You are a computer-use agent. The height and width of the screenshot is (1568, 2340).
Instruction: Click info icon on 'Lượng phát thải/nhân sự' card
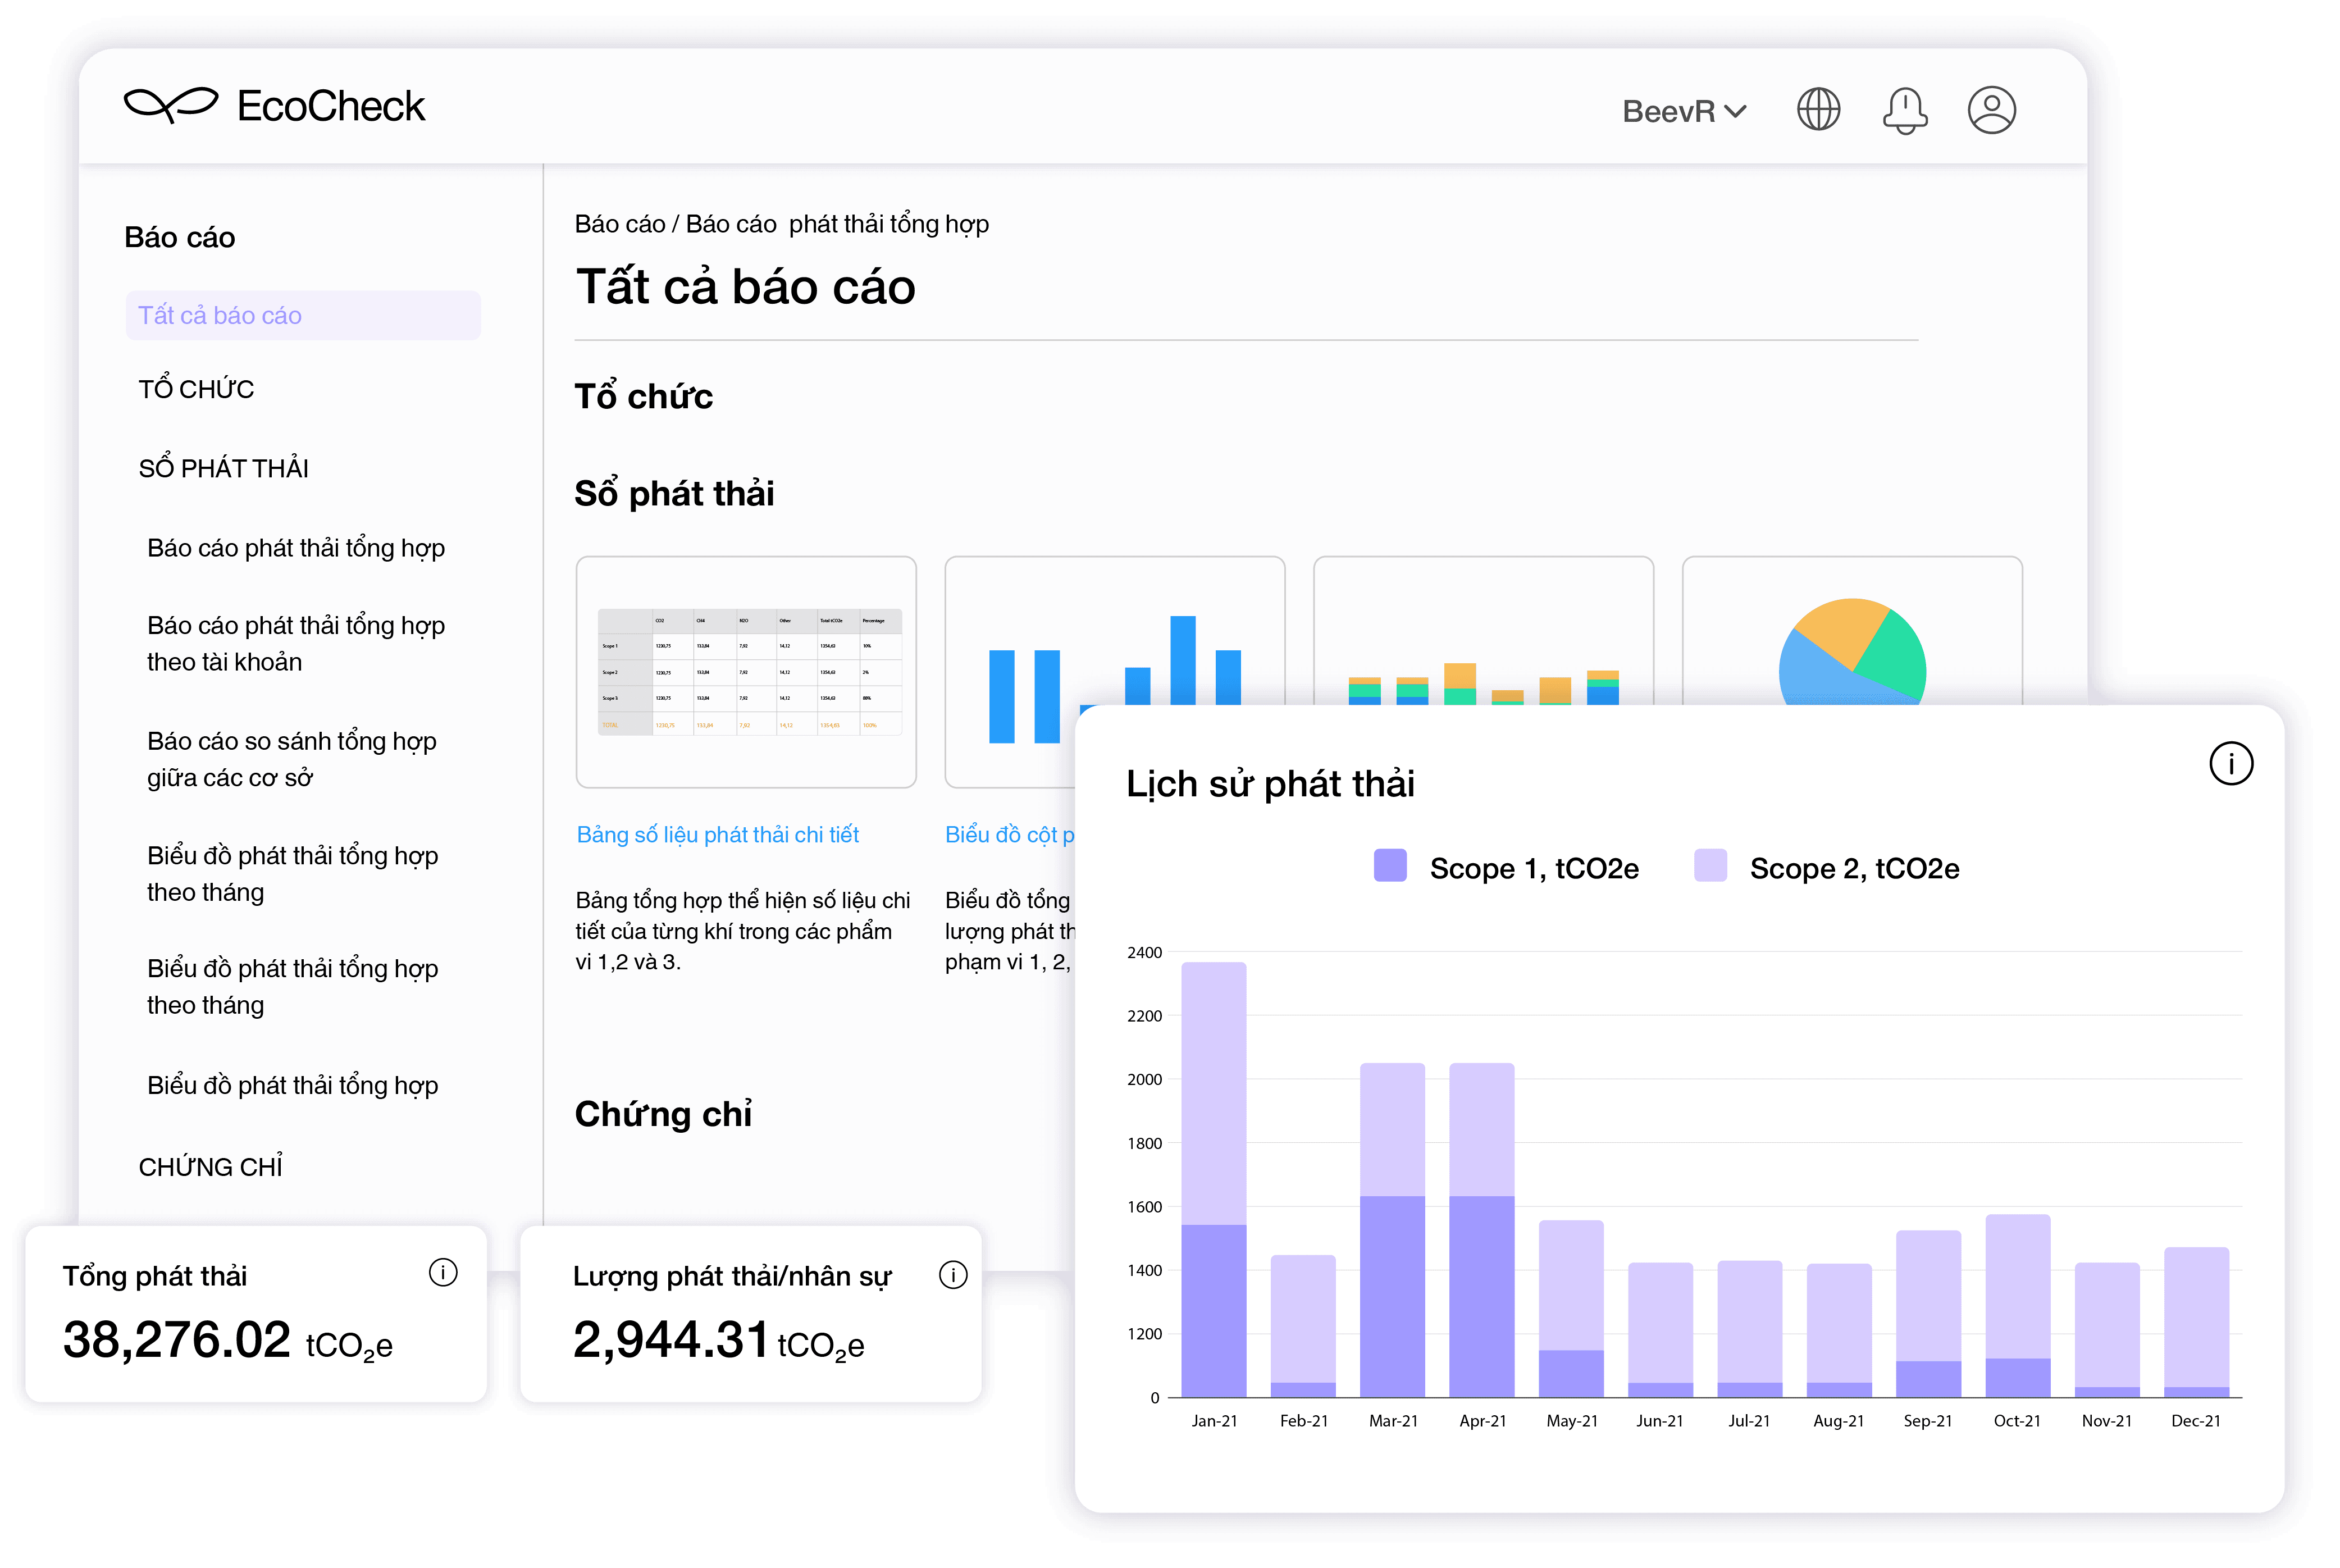[952, 1275]
